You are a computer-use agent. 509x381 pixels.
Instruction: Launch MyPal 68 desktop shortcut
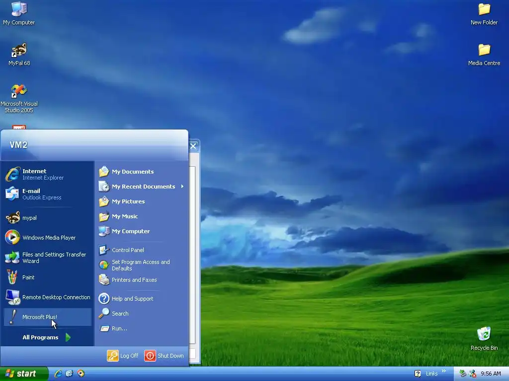click(19, 54)
